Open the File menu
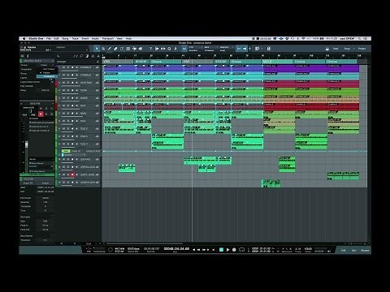Screen dimensions: 390x292 click(x=49, y=39)
